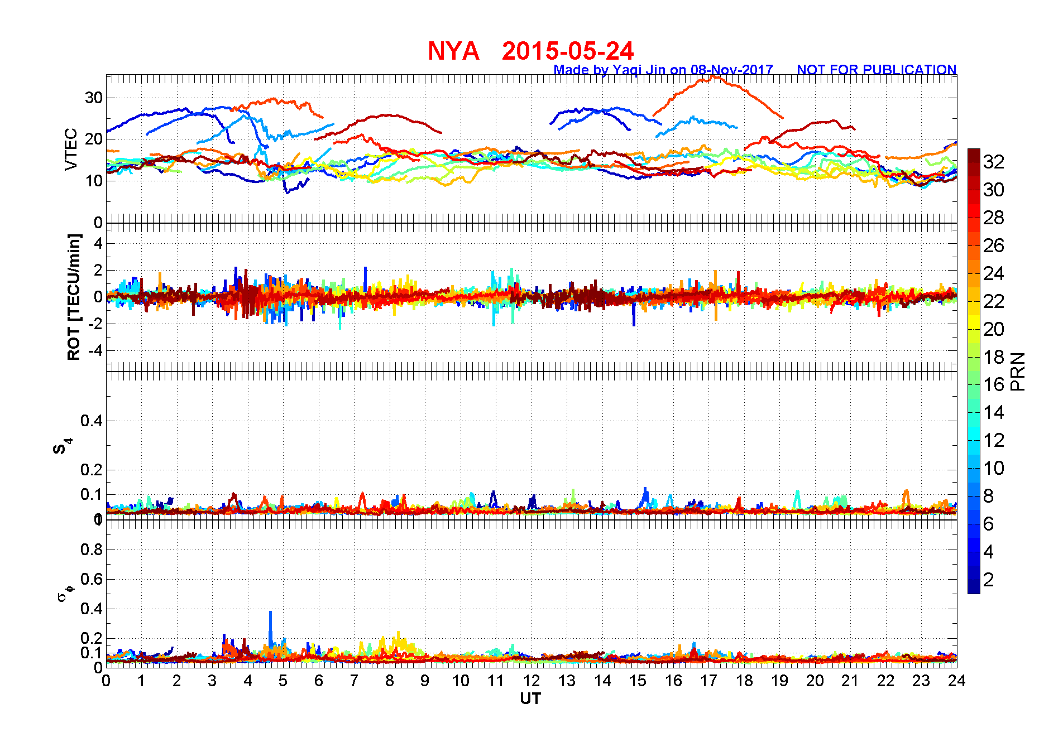Screen dimensions: 1063x742
Task: Select the colorbar tick label "16"
Action: coord(994,384)
